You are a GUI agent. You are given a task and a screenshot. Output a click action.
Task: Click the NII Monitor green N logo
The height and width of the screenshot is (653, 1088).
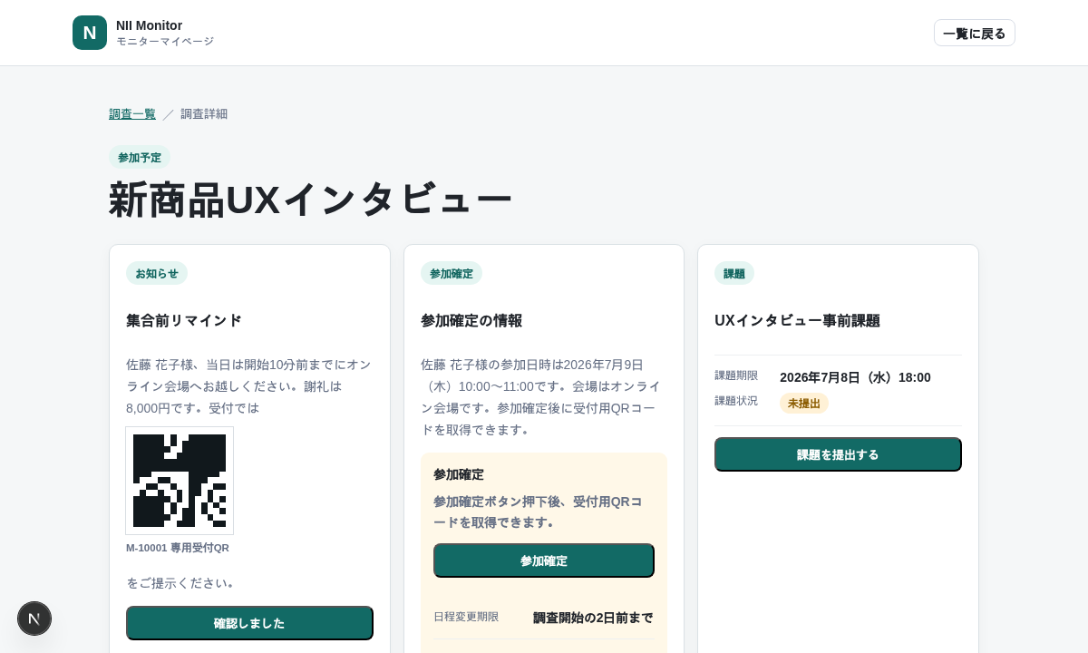[90, 33]
